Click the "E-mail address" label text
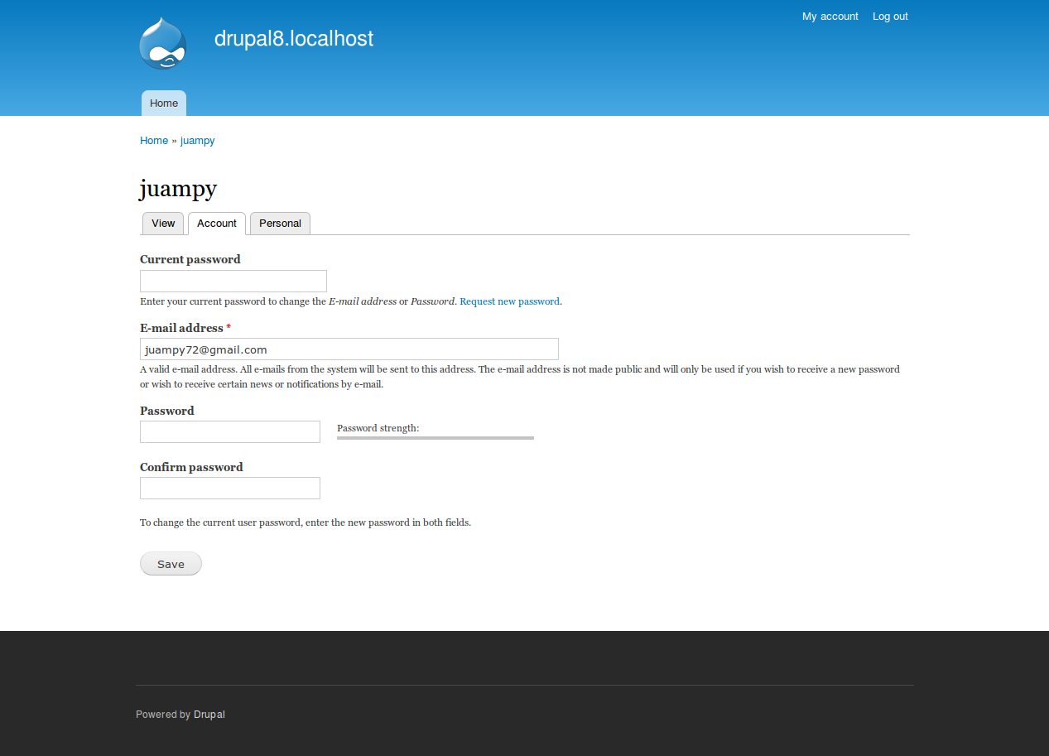 pos(181,328)
